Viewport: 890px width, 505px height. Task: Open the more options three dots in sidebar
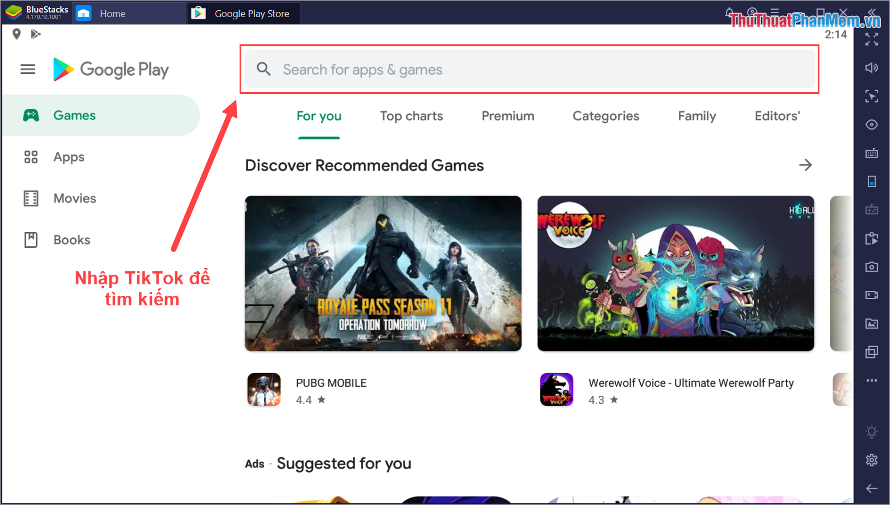coord(872,380)
